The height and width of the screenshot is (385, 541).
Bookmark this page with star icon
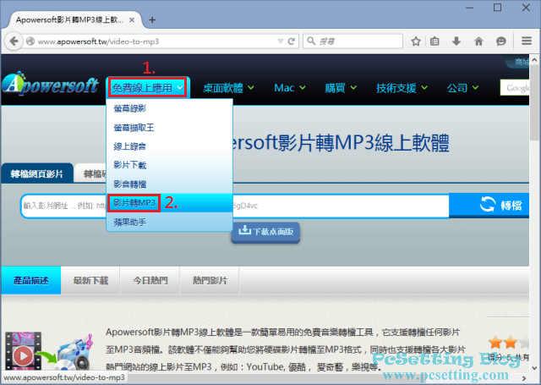416,41
